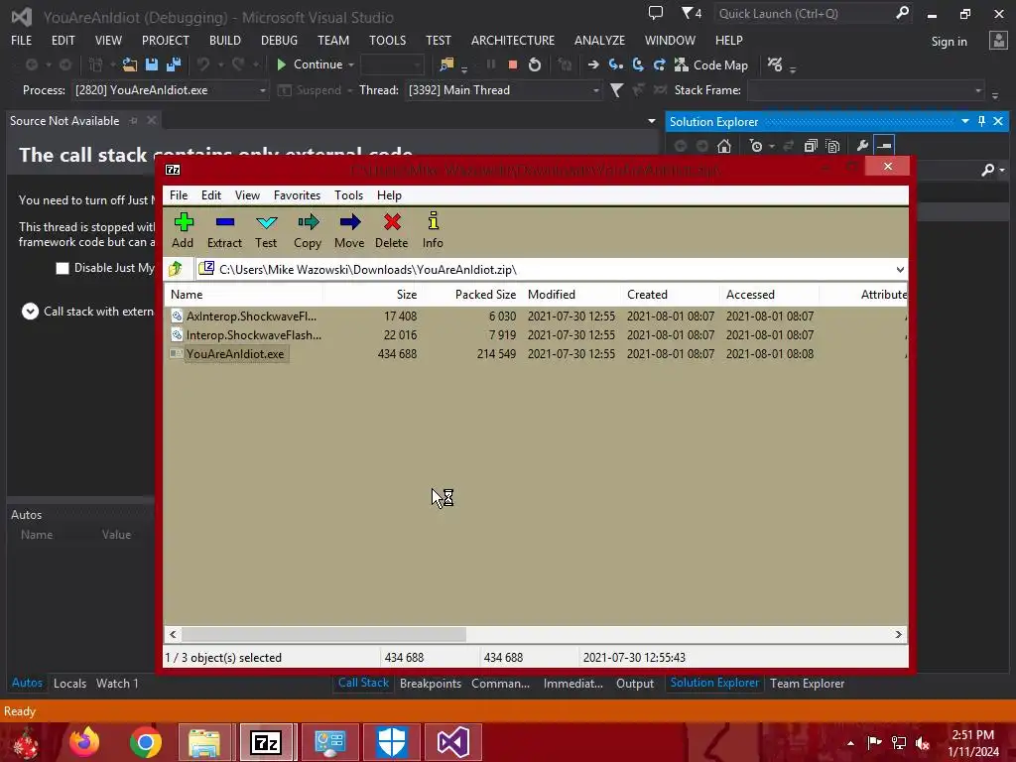Screen dimensions: 1016x762
Task: Switch to the Team Explorer tab
Action: 807,684
